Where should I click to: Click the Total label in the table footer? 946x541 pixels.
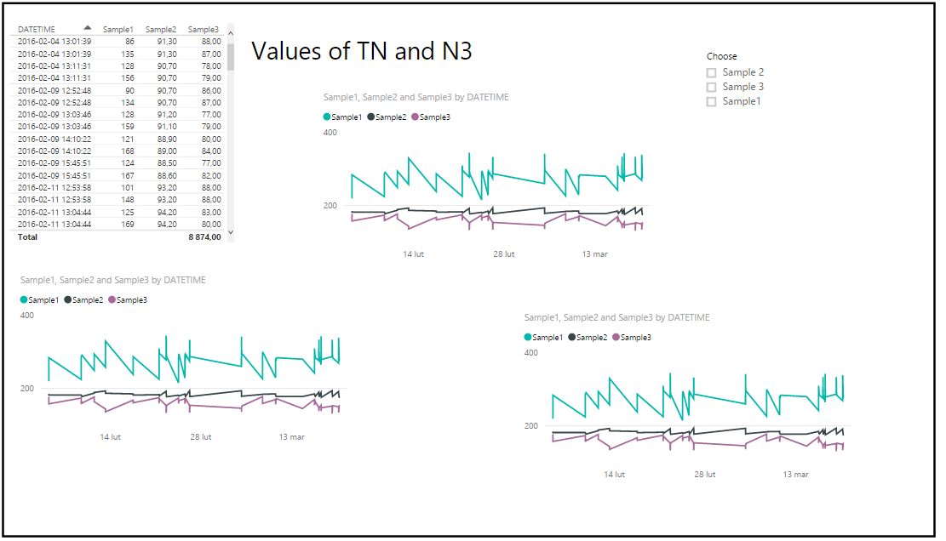27,236
